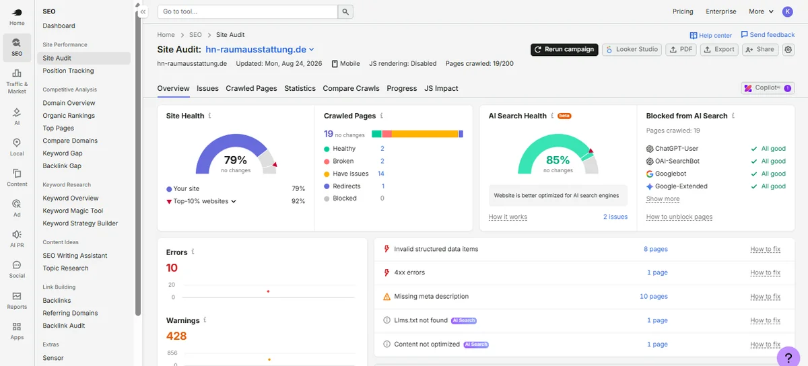Click Rerun campaign button

[x=564, y=49]
